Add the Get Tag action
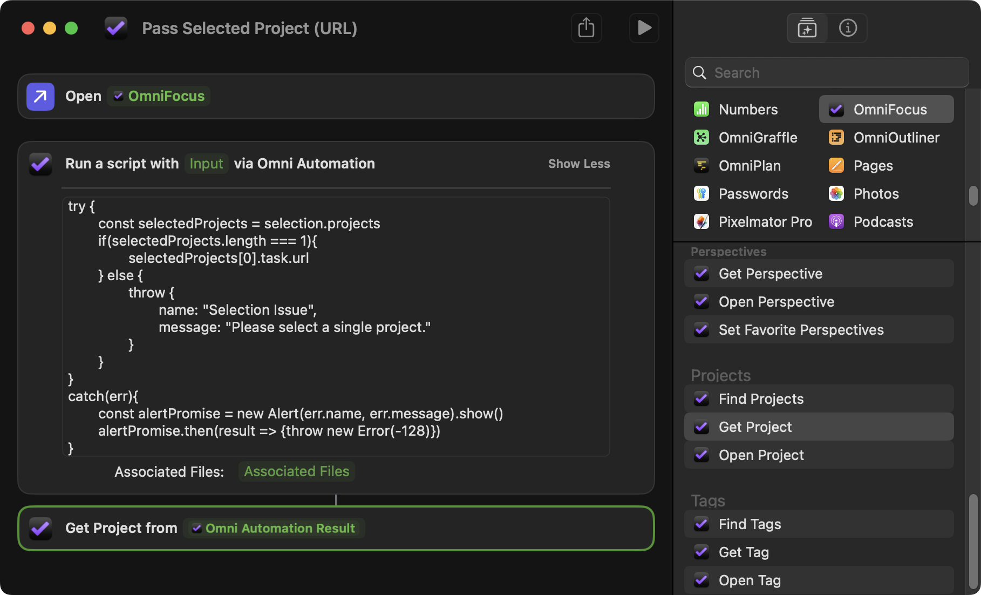 (819, 552)
